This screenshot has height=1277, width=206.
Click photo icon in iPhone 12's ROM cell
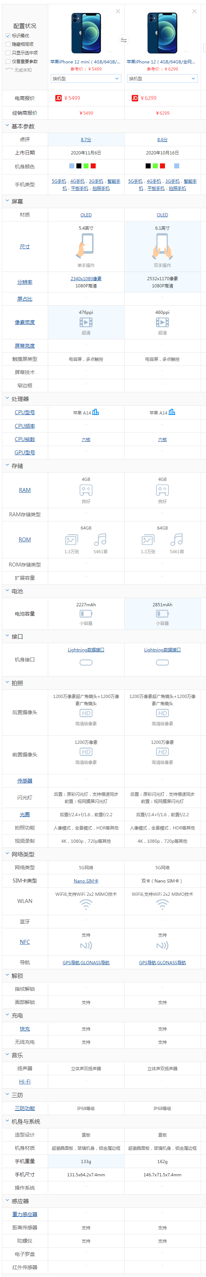coord(148,540)
